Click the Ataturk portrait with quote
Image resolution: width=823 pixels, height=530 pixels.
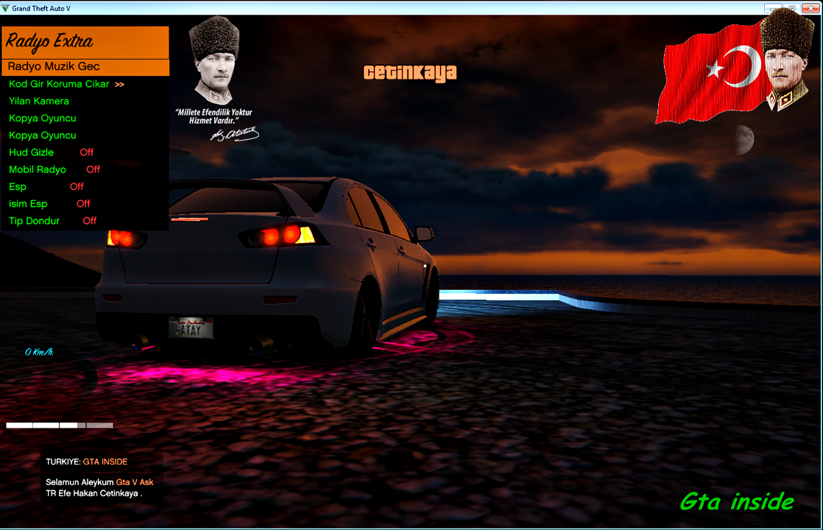pos(216,79)
